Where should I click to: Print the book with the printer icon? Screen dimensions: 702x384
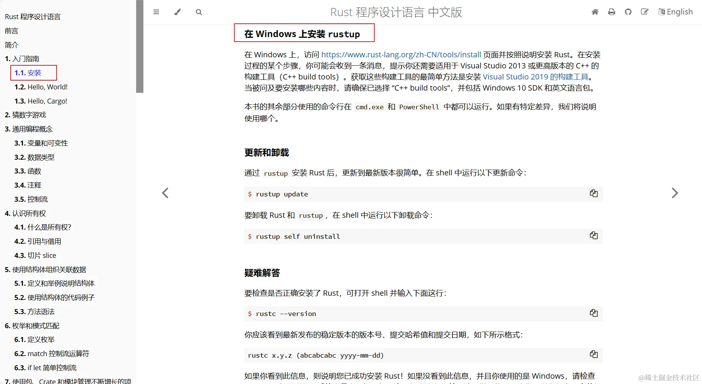[x=612, y=12]
